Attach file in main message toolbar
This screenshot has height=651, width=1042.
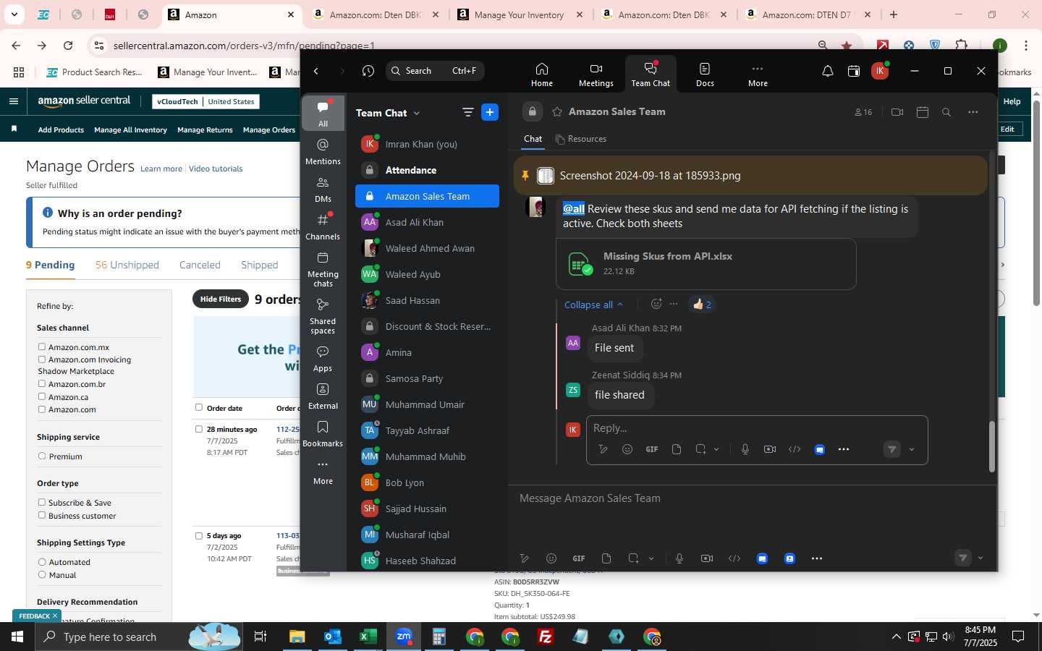(x=606, y=558)
